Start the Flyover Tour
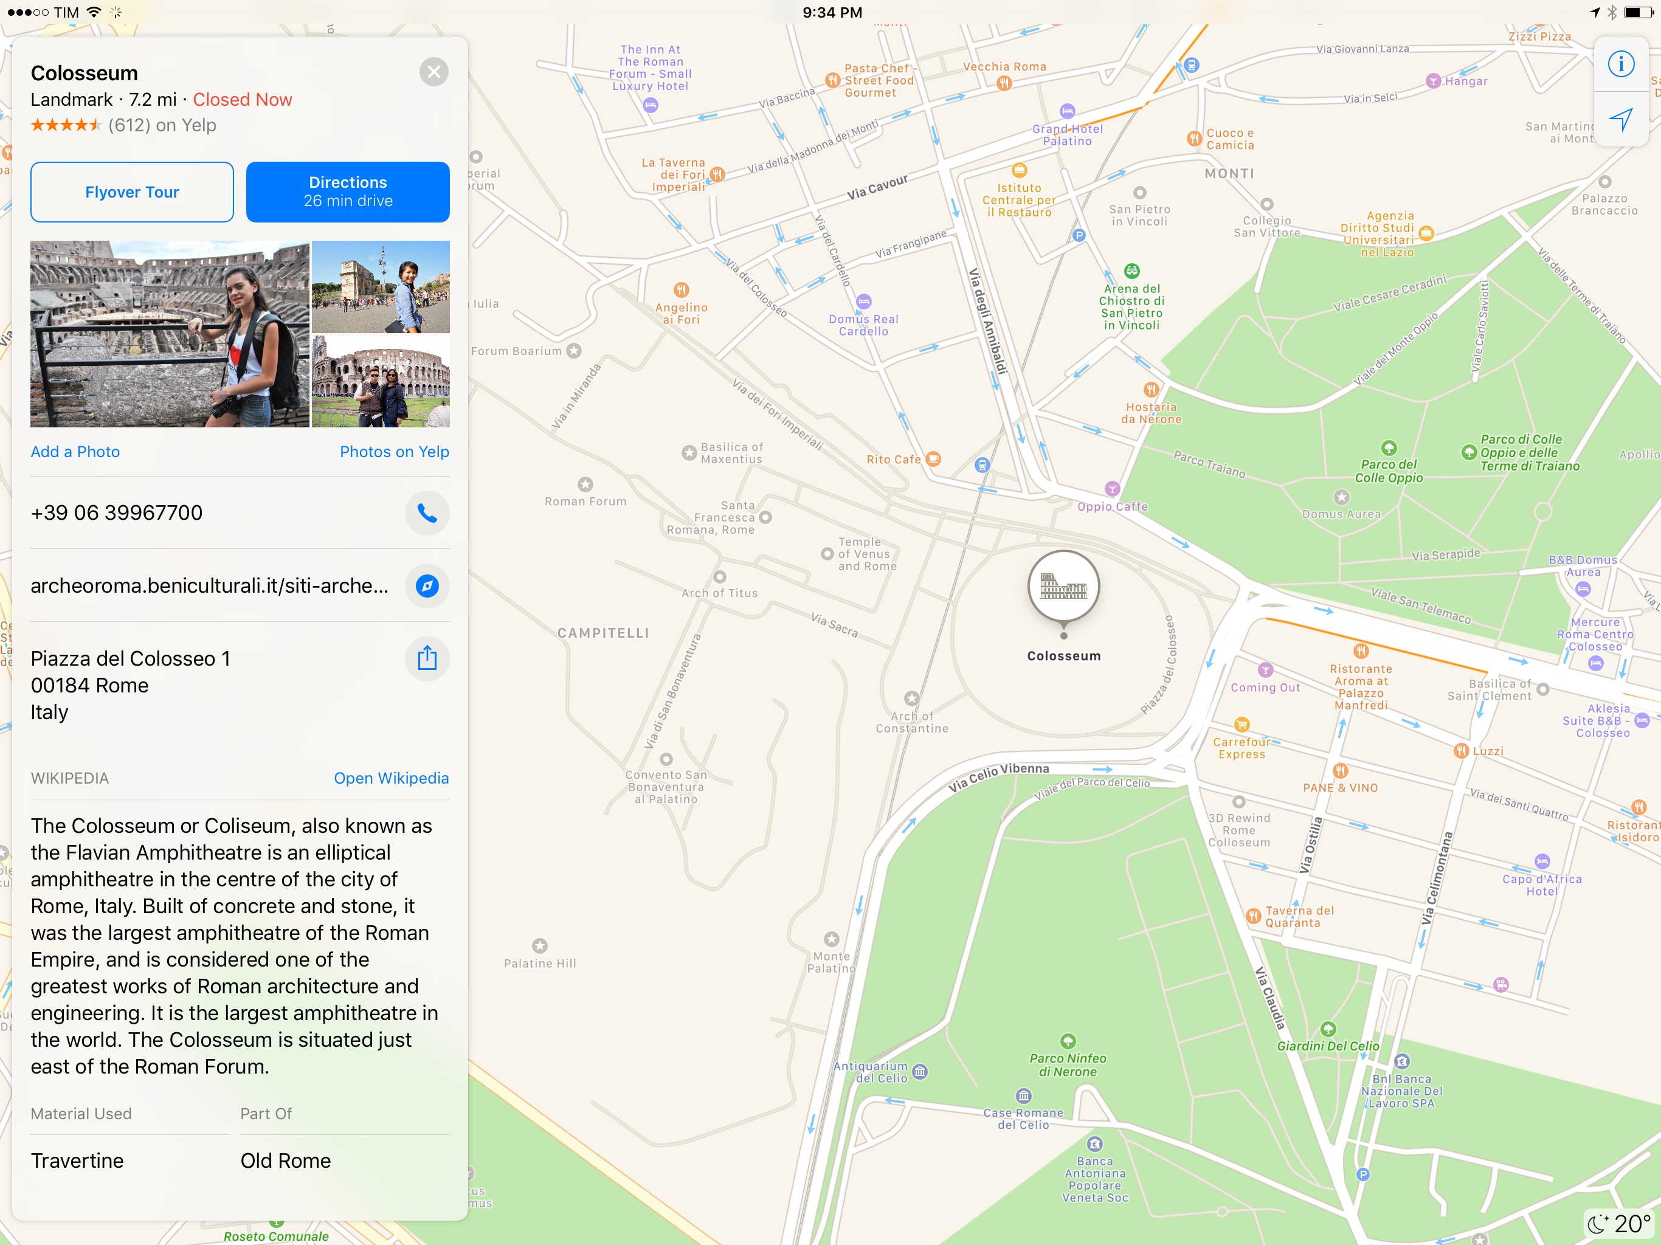Viewport: 1661px width, 1245px height. [x=131, y=192]
